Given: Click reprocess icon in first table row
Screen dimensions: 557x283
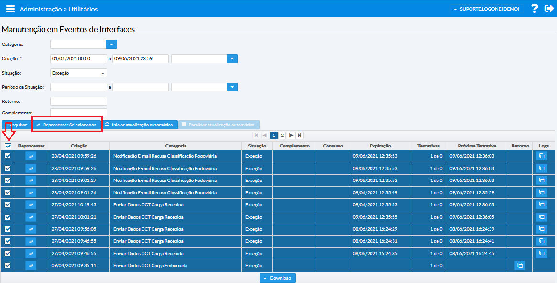Looking at the screenshot, I should pyautogui.click(x=31, y=156).
